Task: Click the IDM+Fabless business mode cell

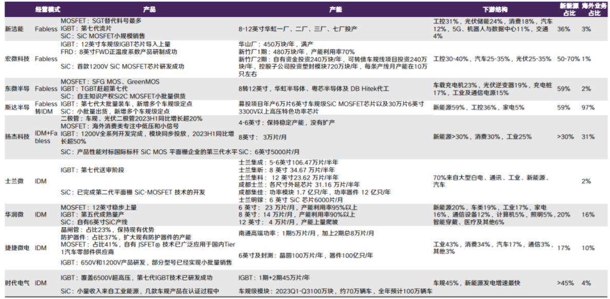Action: pos(47,137)
